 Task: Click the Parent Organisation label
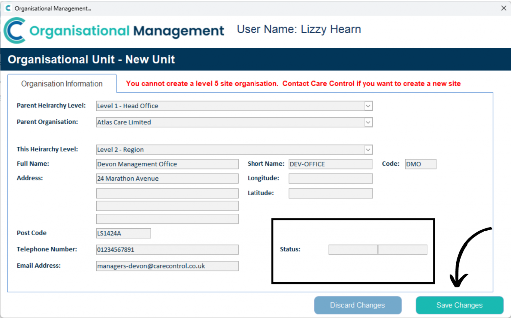(x=47, y=122)
